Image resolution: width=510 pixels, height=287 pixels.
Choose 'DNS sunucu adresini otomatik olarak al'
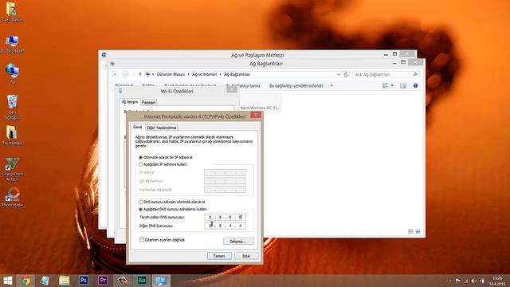point(172,202)
